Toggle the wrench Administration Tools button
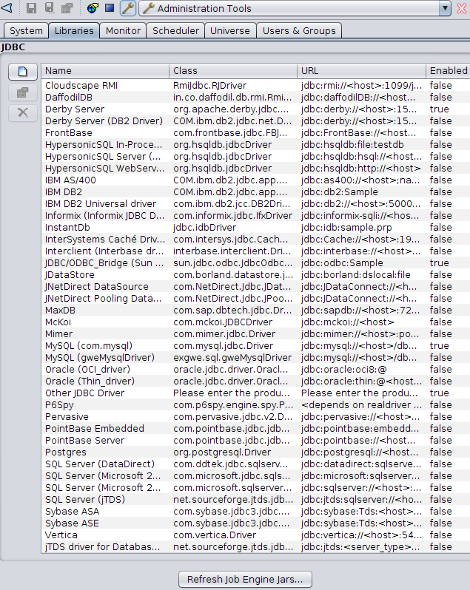The width and height of the screenshot is (470, 590). 128,8
